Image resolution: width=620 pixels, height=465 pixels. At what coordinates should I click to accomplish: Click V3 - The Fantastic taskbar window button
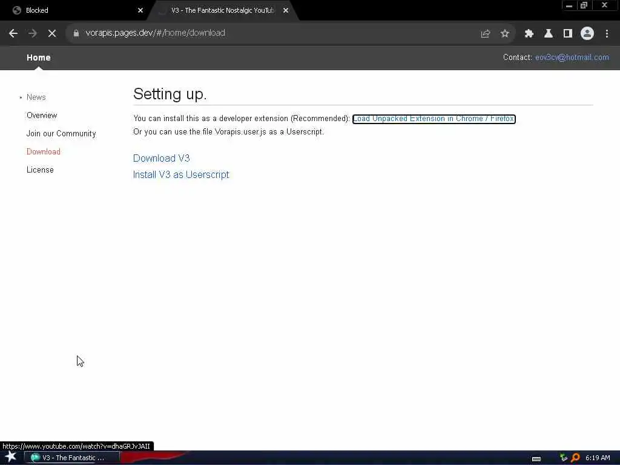click(73, 458)
